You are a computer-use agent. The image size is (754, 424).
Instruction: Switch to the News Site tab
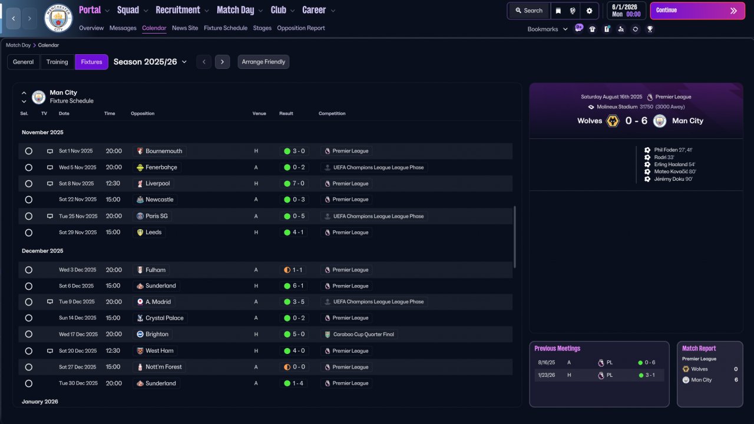pos(185,28)
